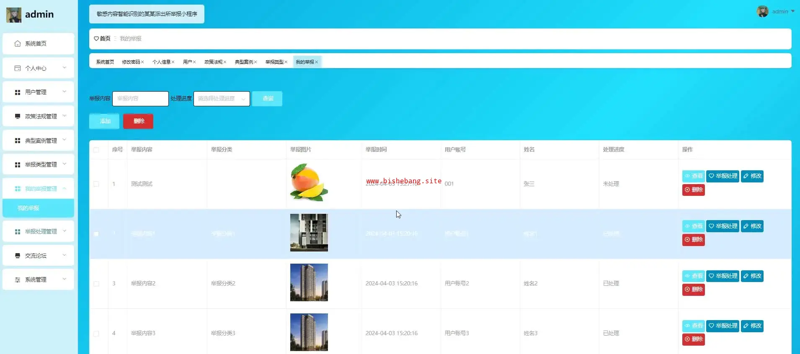
Task: Click 删除 in the highlighted 举报内容1 row
Action: point(694,240)
